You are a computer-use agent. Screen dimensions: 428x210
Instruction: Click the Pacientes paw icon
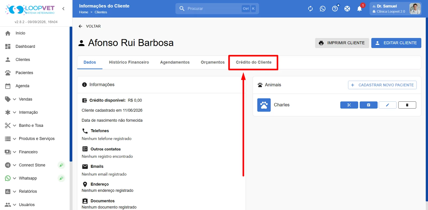click(8, 73)
